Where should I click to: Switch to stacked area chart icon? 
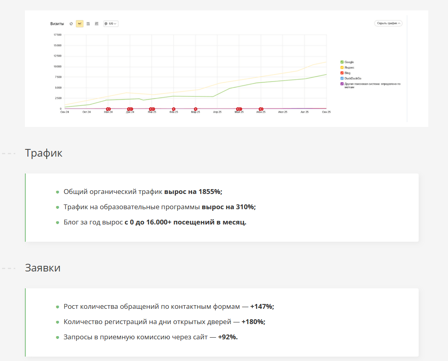tap(88, 24)
